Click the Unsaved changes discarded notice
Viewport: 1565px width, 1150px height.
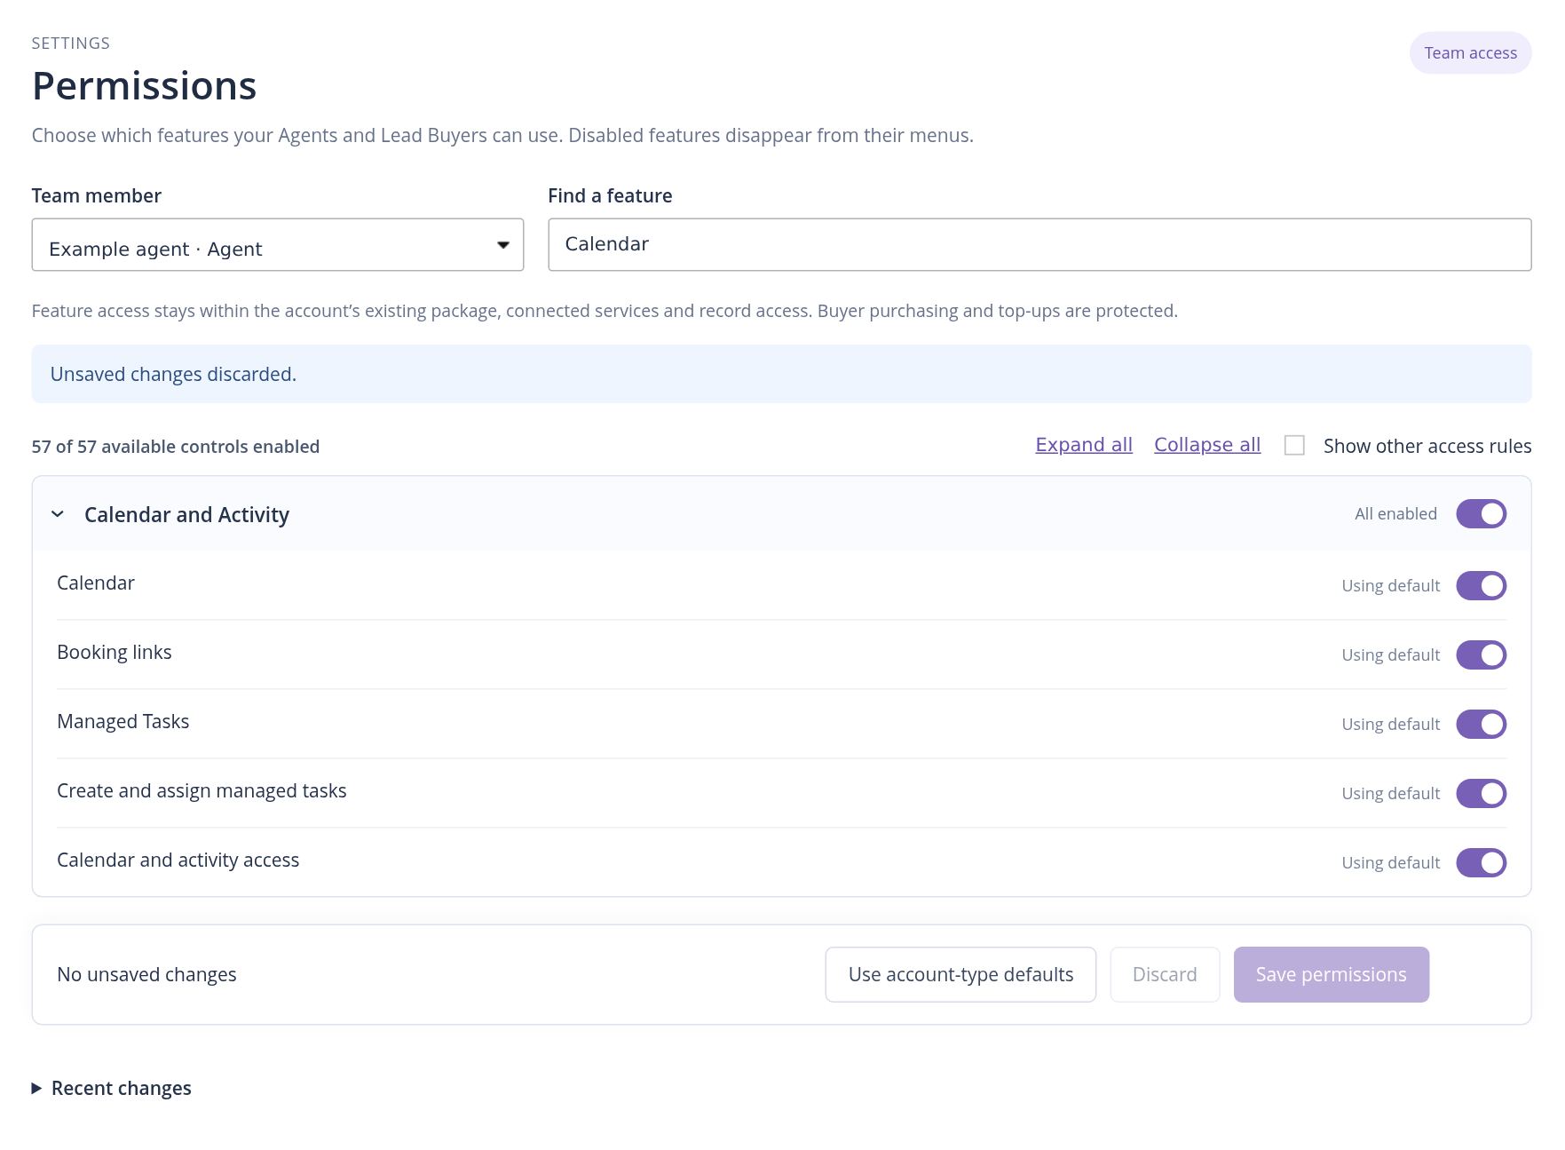[x=781, y=374]
